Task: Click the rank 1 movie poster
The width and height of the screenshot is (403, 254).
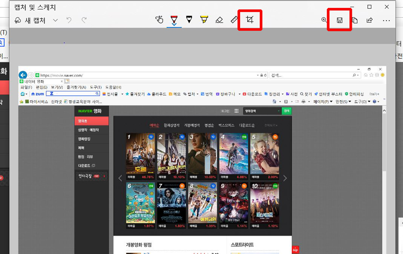Action: pyautogui.click(x=140, y=154)
